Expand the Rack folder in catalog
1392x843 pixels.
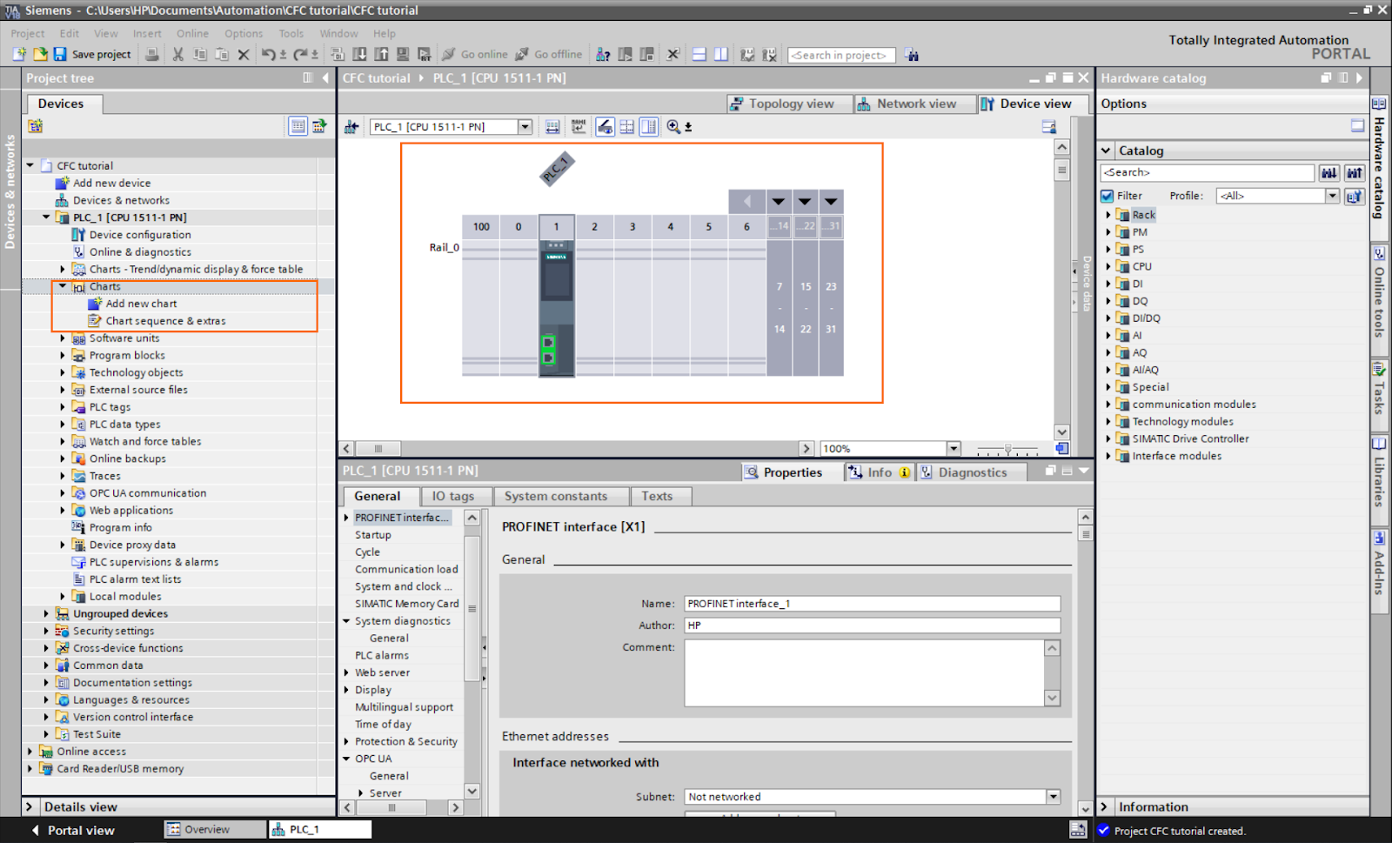1108,215
